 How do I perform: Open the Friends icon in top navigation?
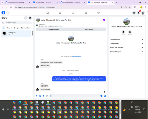[x=60, y=13]
